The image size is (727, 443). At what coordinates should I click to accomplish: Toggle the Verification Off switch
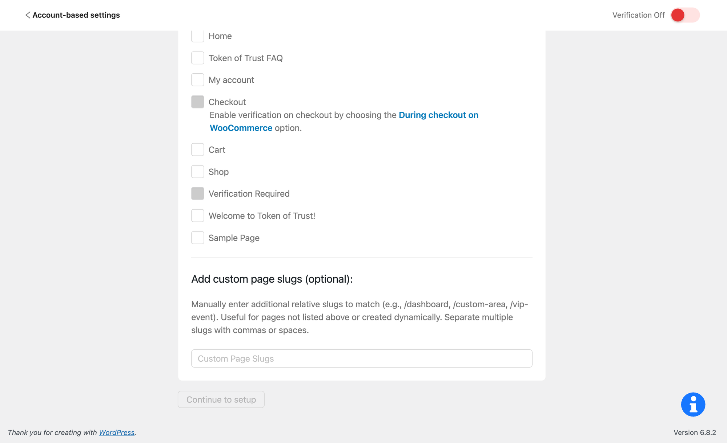[x=684, y=15]
